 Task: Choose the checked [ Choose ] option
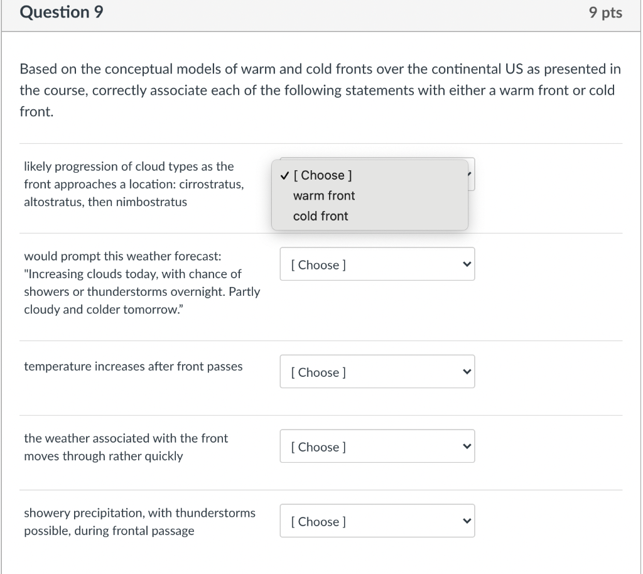click(323, 175)
